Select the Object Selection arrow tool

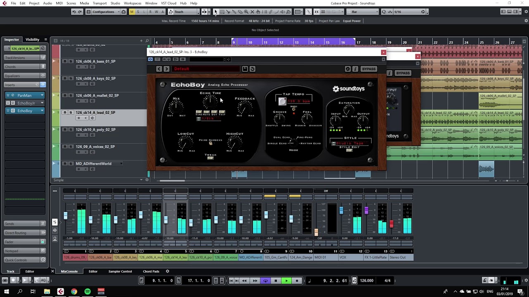216,12
